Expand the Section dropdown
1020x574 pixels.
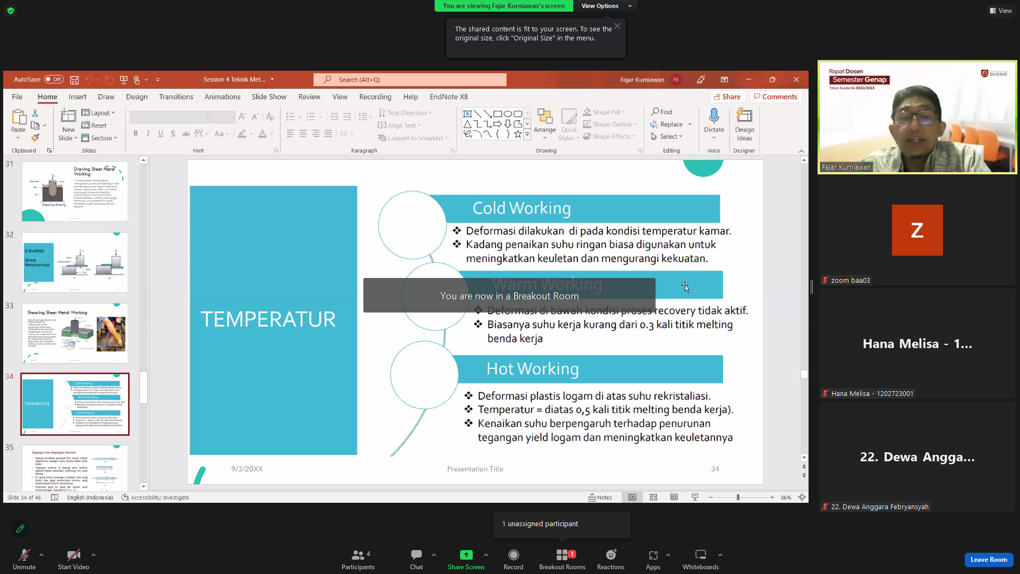pos(99,138)
